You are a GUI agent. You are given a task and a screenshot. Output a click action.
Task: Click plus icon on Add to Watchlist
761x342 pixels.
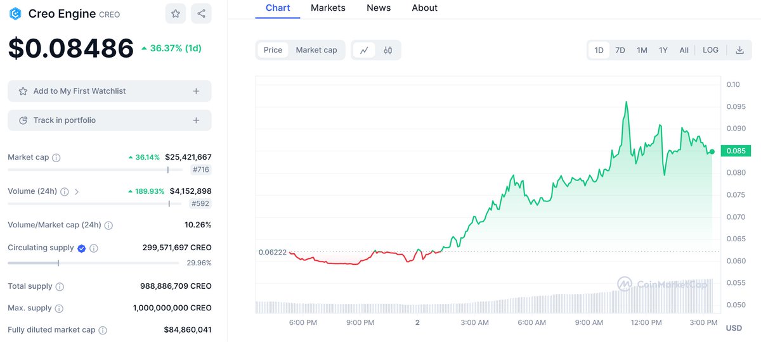point(196,91)
